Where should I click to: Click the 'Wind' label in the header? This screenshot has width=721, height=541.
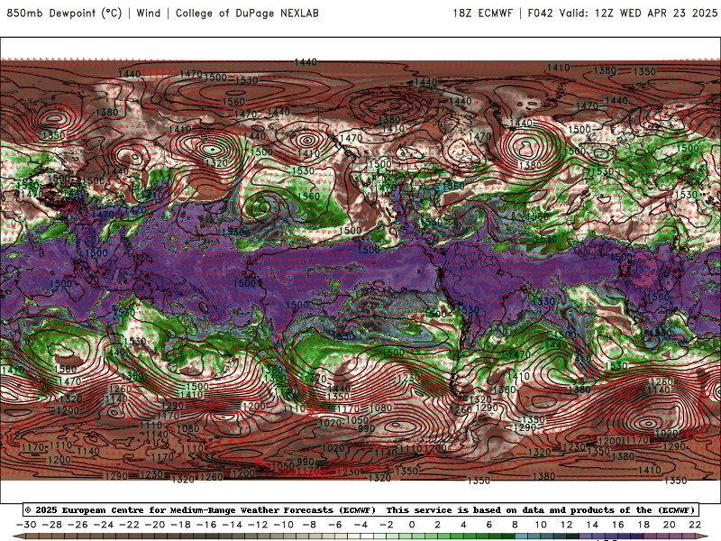coord(149,14)
